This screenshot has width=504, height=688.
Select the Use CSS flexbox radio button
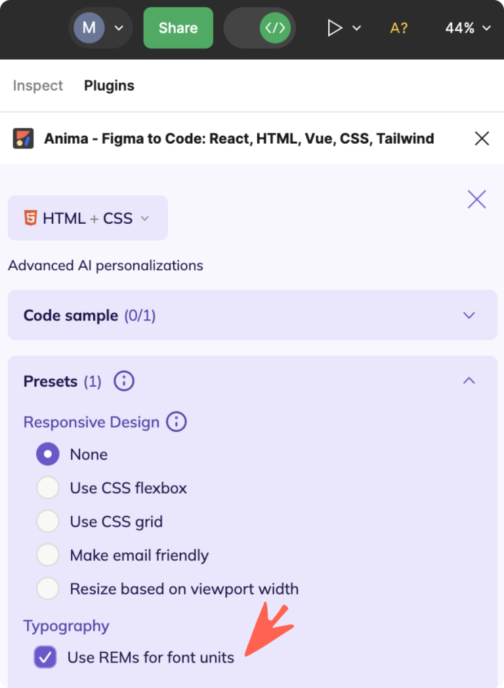[47, 488]
